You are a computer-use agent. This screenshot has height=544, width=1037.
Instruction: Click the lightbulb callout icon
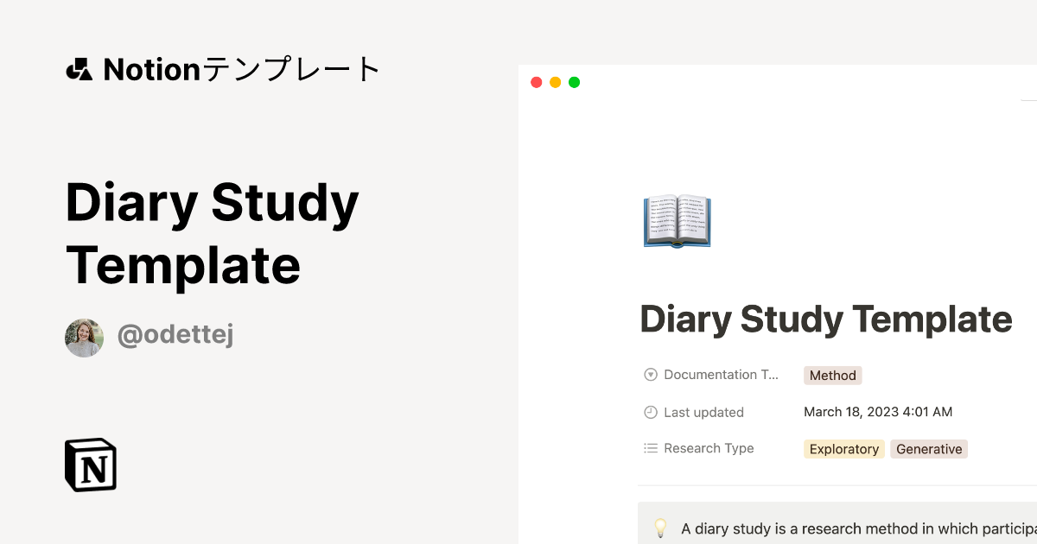click(x=660, y=528)
